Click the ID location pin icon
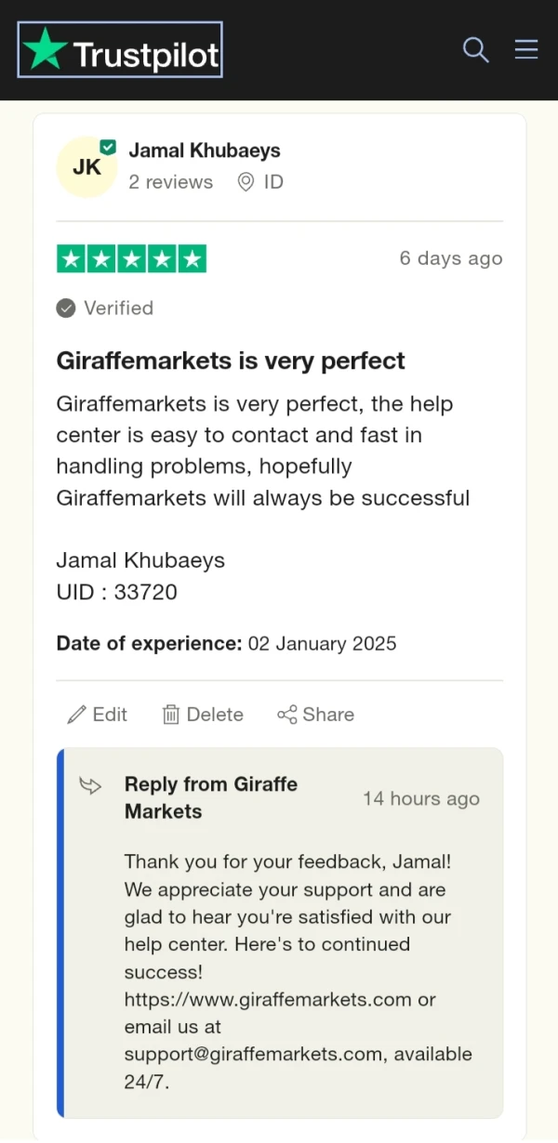This screenshot has height=1143, width=558. [x=246, y=182]
